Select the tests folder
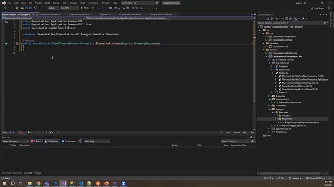This screenshot has width=334, height=187. [268, 135]
